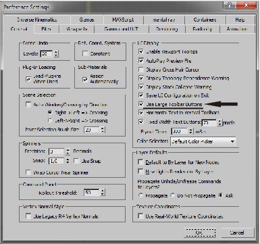Enable Display Cross Hair Cursor checkbox
This screenshot has height=244, width=260.
(141, 70)
